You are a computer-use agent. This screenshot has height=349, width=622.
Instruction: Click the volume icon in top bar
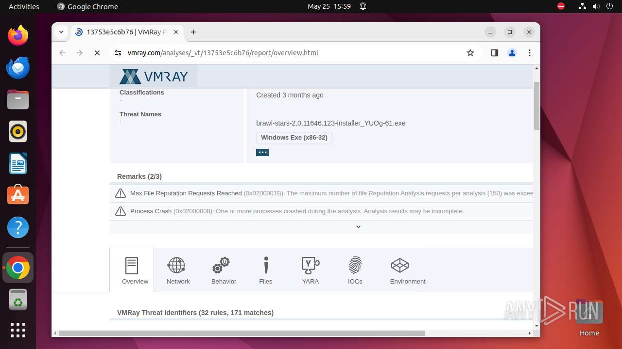coord(596,6)
